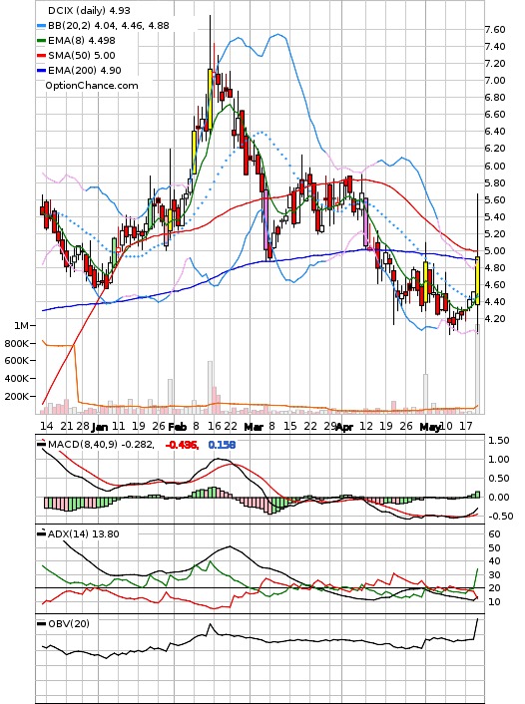Click the 1M volume axis label
The width and height of the screenshot is (525, 704).
[21, 325]
